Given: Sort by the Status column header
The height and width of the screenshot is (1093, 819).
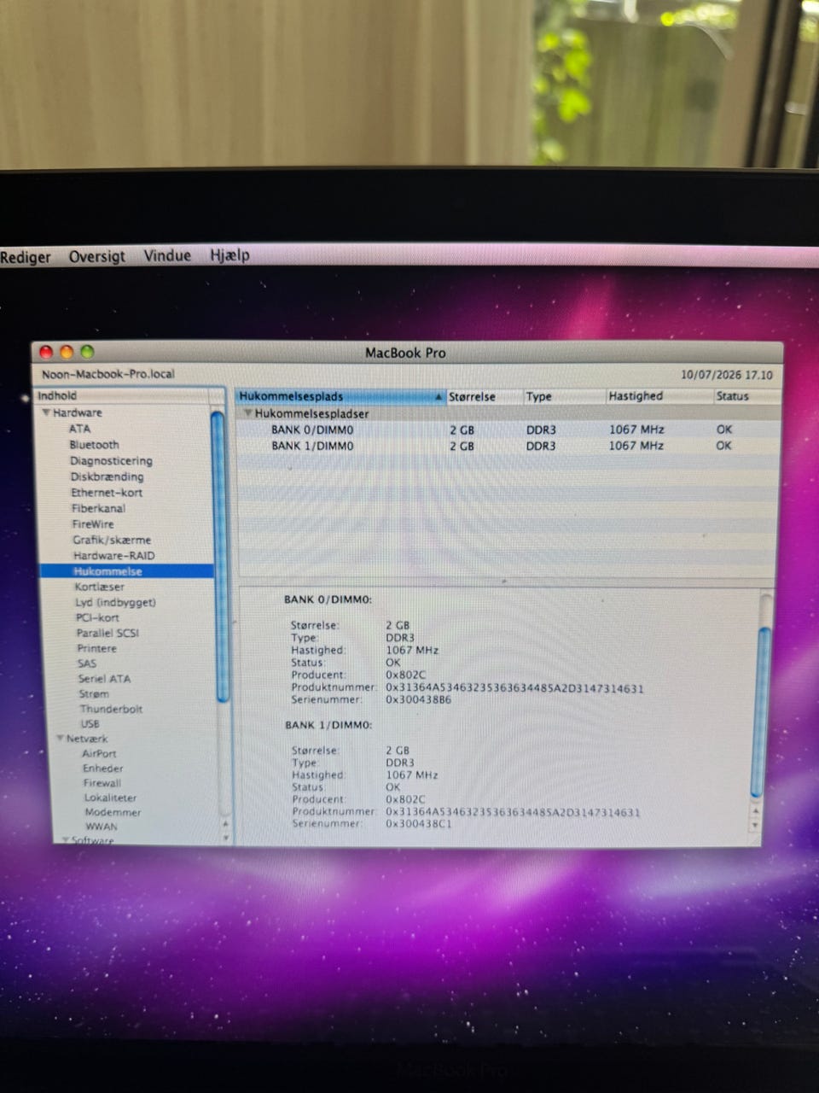Looking at the screenshot, I should 746,396.
